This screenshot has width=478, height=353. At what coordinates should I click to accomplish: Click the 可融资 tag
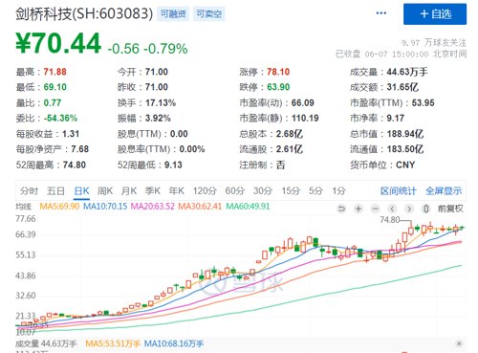[x=173, y=14]
